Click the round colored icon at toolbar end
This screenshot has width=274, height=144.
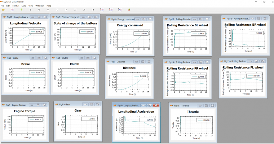[x=129, y=10]
